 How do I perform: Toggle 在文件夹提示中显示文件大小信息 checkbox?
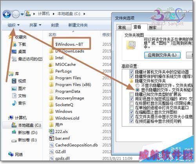tap(131, 117)
